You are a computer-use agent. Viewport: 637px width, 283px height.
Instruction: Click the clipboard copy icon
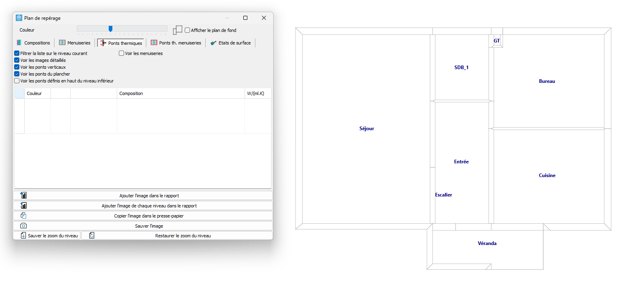point(23,215)
